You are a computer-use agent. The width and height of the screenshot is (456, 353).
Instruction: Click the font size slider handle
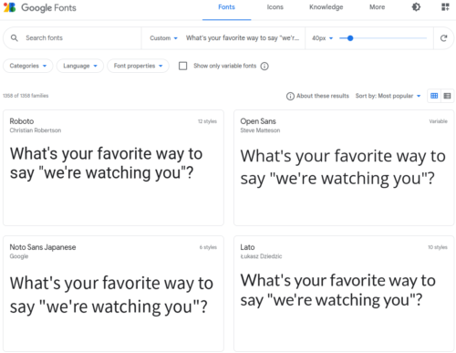pyautogui.click(x=350, y=38)
